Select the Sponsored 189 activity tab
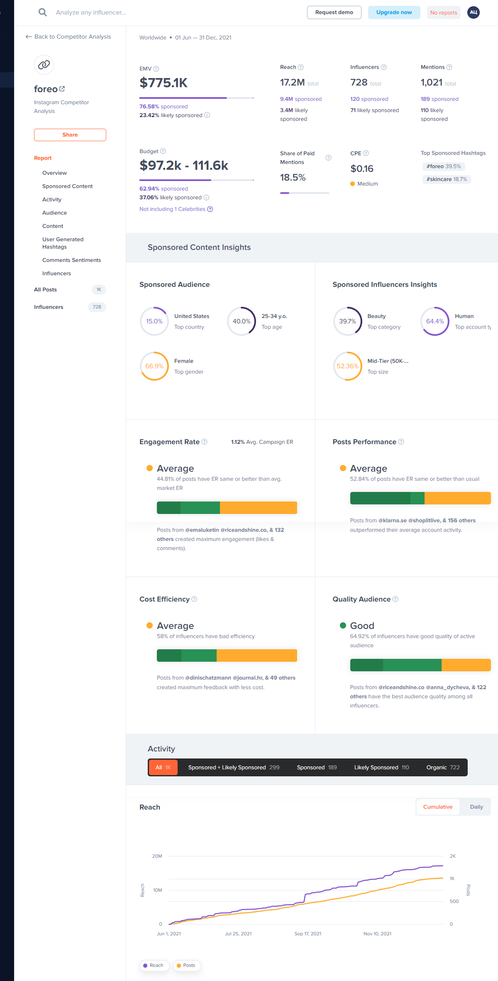 tap(316, 767)
